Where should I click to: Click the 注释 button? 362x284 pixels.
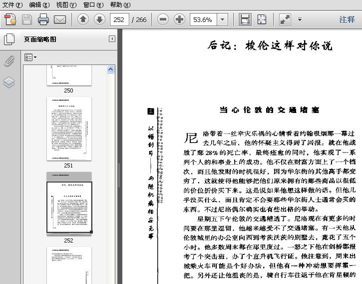tap(347, 19)
